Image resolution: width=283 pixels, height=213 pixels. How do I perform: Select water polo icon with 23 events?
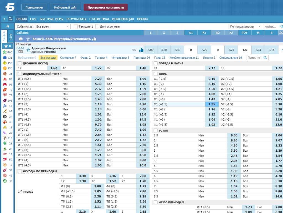(x=5, y=133)
